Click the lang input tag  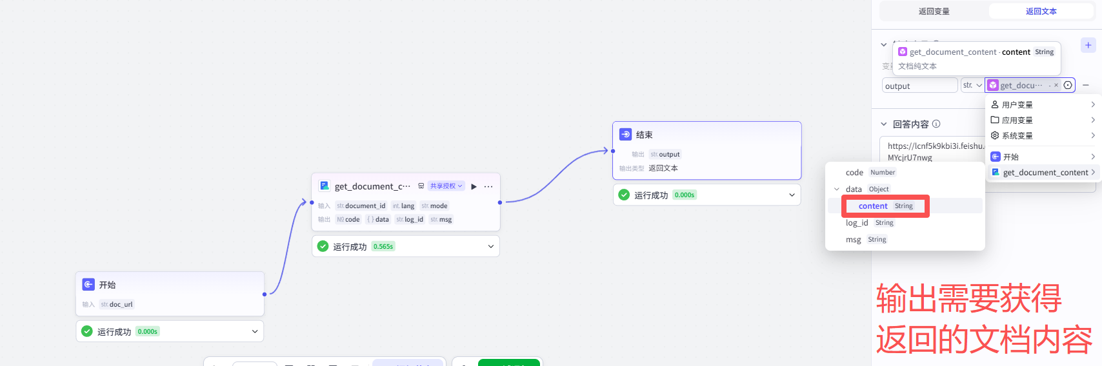tap(404, 206)
